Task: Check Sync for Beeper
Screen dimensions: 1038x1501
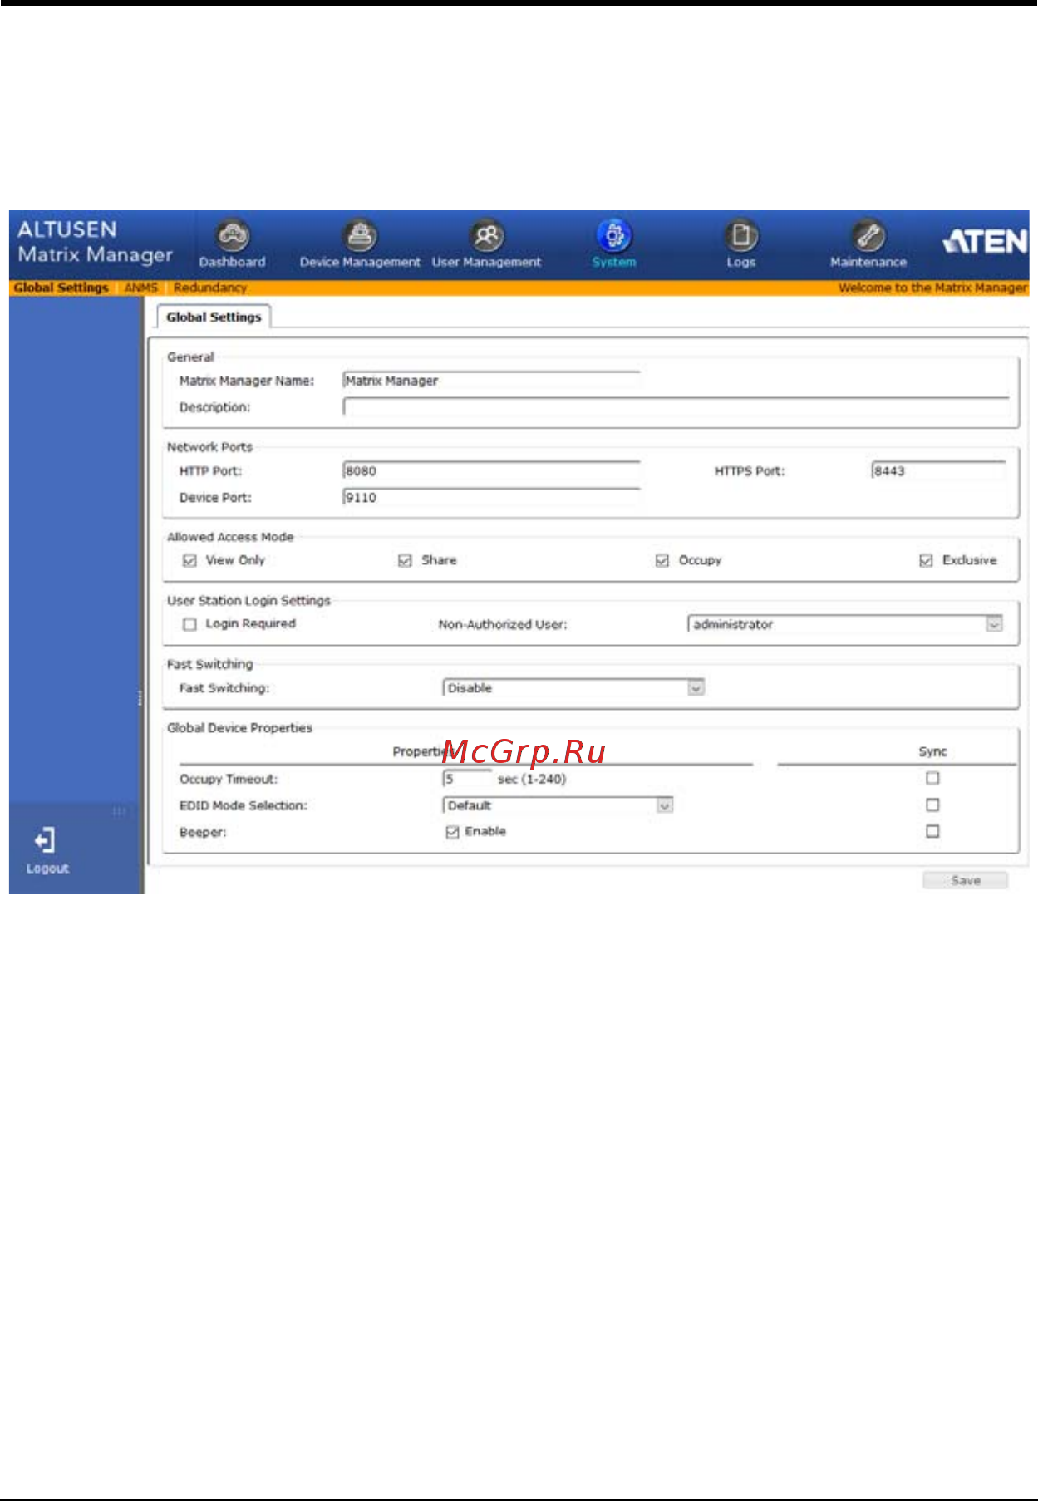Action: [932, 831]
